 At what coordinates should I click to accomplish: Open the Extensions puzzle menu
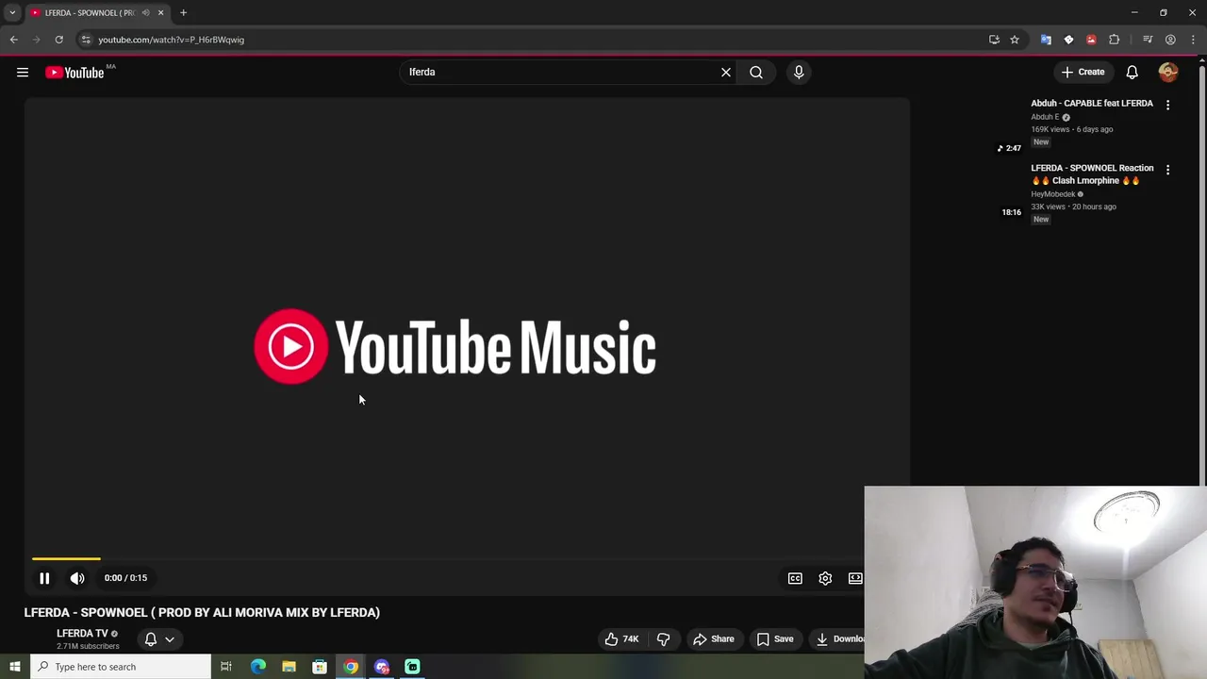(1115, 40)
